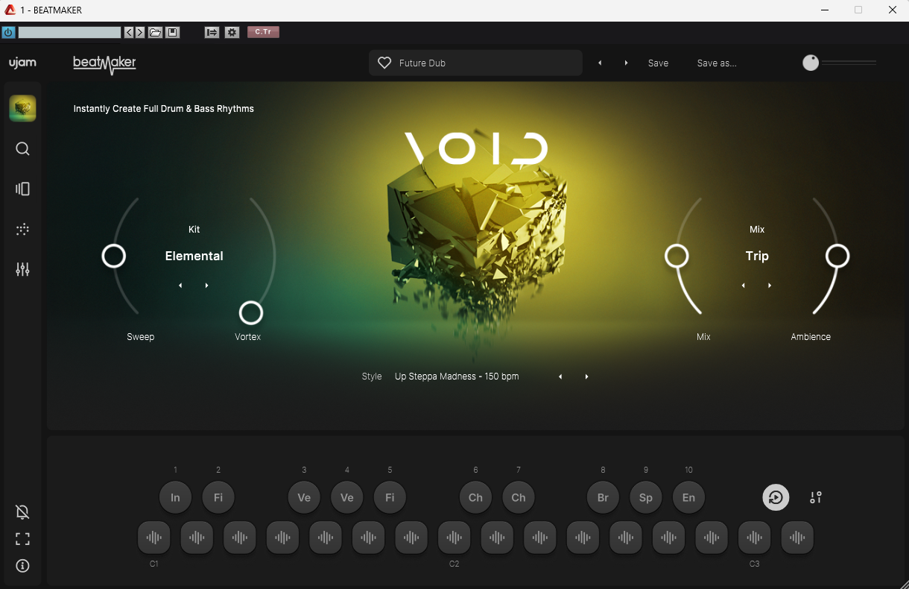The width and height of the screenshot is (909, 589).
Task: Go to previous host preset arrow
Action: coord(129,32)
